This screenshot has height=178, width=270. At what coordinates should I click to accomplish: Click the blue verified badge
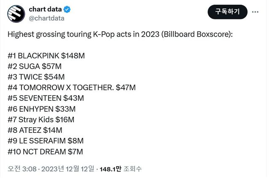[66, 10]
